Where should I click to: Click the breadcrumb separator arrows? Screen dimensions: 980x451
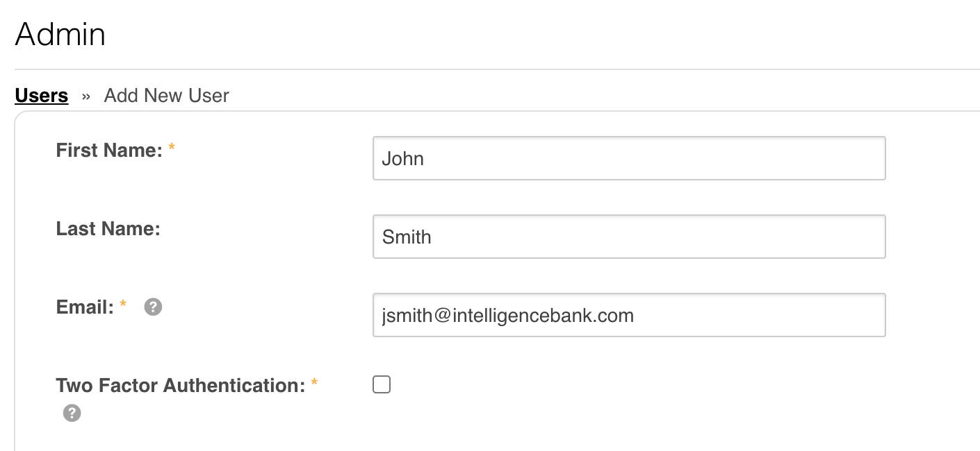coord(86,96)
